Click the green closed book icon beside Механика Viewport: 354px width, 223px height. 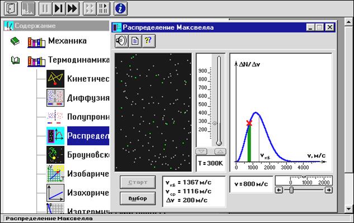pos(15,41)
